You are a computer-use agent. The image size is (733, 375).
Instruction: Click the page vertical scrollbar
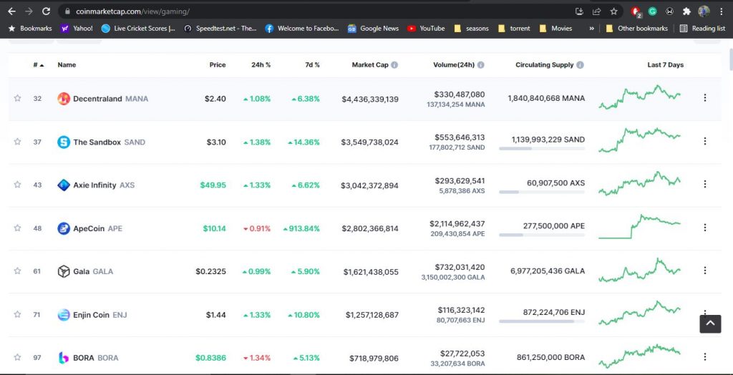tap(730, 59)
